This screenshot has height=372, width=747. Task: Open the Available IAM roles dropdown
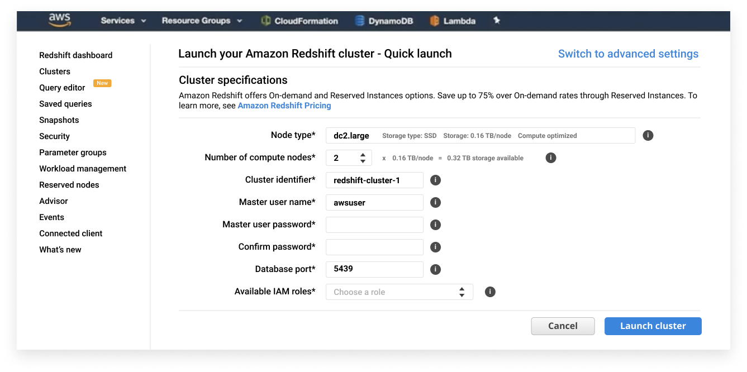pos(399,292)
